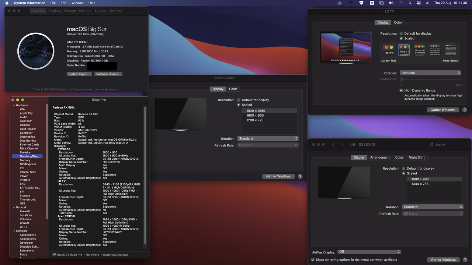
Task: Choose More Space scaling thumbnail in LG TV window
Action: pos(450,50)
